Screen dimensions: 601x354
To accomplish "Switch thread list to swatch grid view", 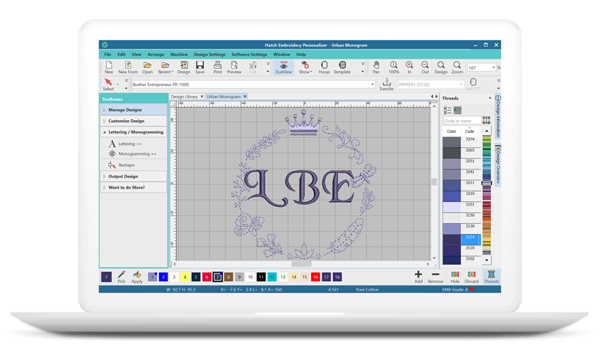I will point(457,110).
